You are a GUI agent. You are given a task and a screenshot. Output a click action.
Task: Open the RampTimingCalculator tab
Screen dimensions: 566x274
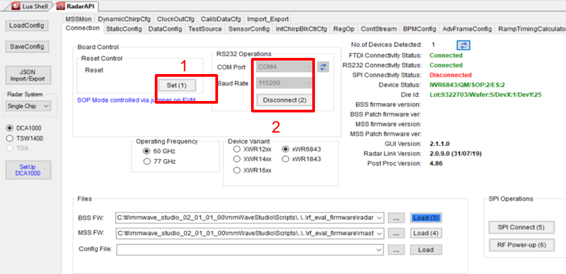coord(530,29)
